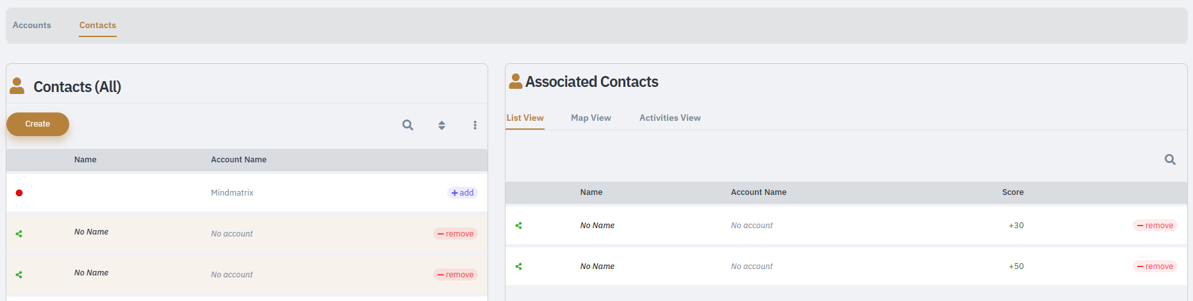Viewport: 1193px width, 301px height.
Task: Click share icon on the +50 score associated contact
Action: point(519,266)
